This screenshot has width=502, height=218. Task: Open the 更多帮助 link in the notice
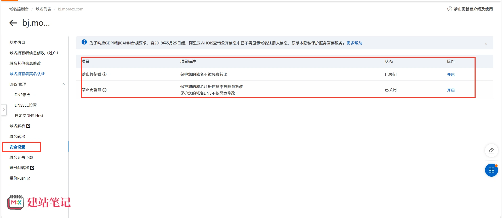coord(354,43)
